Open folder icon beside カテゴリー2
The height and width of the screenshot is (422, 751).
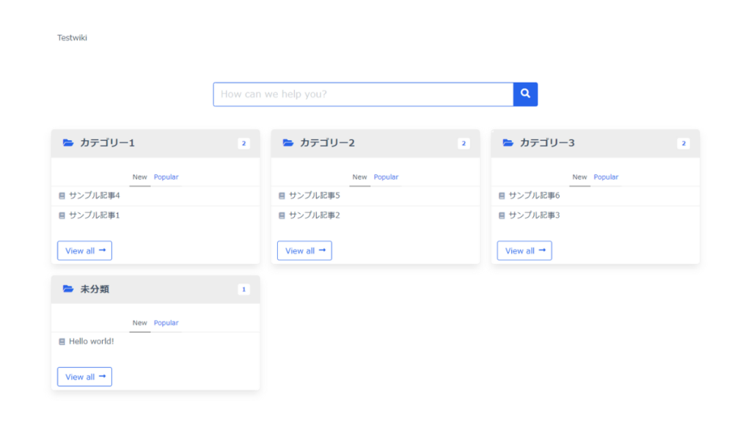point(287,143)
